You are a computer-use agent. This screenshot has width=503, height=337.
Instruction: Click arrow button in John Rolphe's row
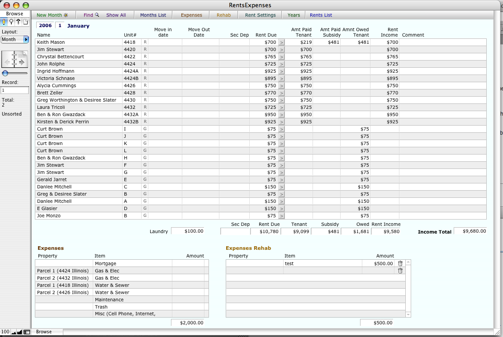click(281, 64)
